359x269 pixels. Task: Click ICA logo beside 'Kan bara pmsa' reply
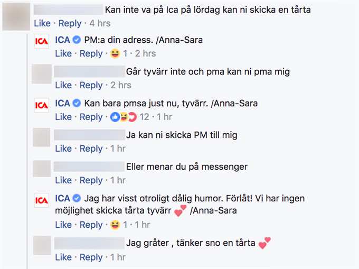point(41,105)
